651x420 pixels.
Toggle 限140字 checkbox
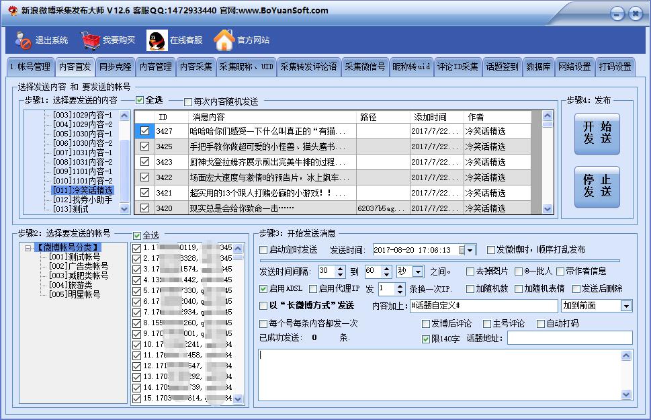[425, 339]
